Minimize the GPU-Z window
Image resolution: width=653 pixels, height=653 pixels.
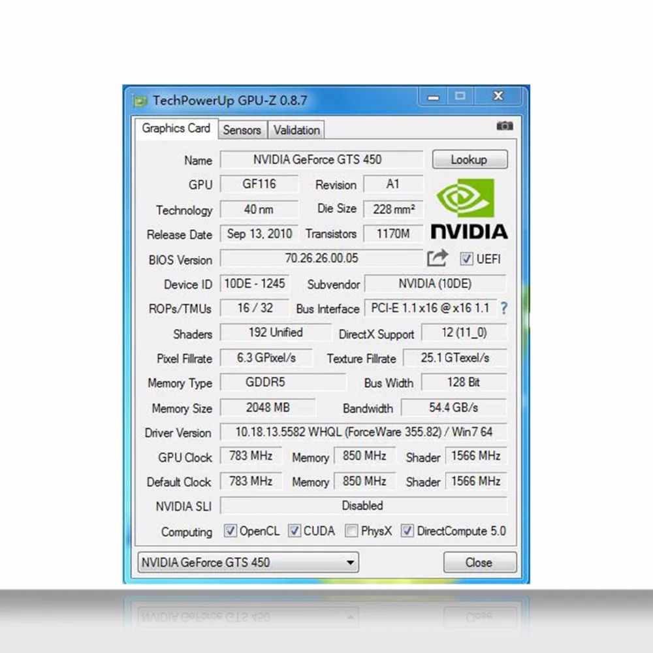click(x=433, y=97)
